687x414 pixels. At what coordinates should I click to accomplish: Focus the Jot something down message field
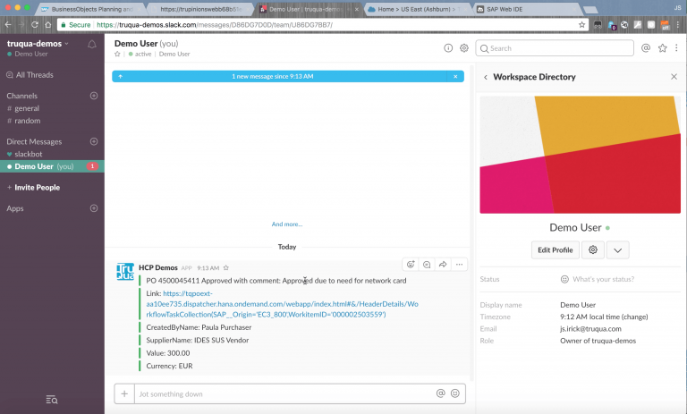pos(284,393)
